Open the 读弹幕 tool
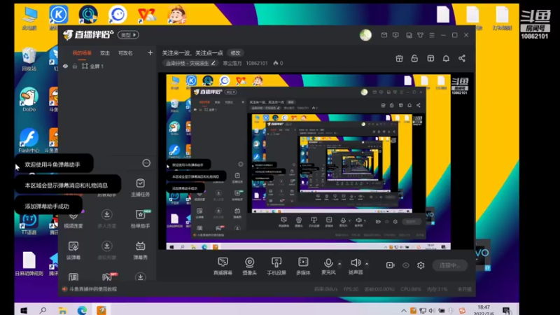560x315 pixels. (x=73, y=250)
